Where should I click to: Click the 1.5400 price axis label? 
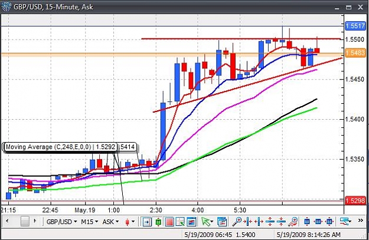coord(355,119)
